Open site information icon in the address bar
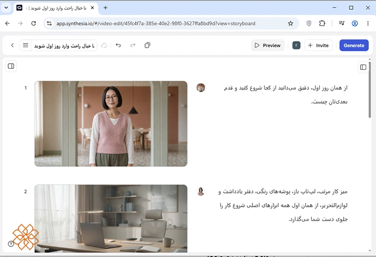376x257 pixels. point(49,23)
